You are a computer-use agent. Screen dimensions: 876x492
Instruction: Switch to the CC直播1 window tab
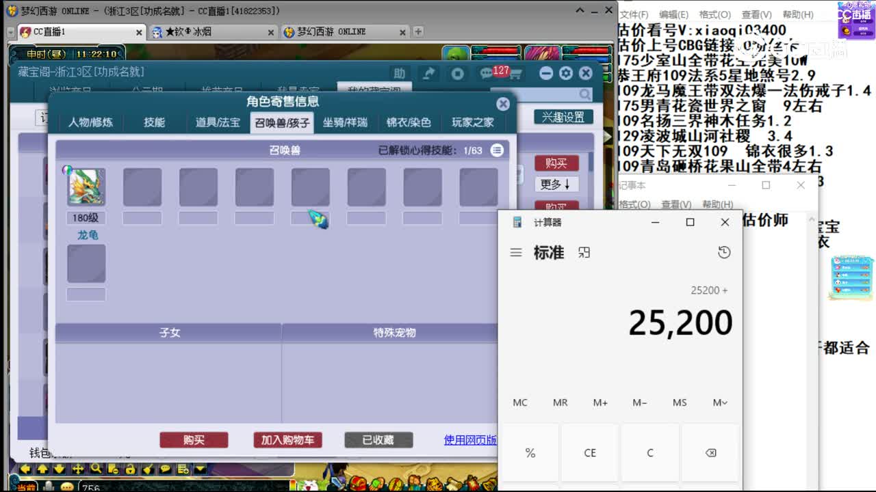(x=81, y=32)
